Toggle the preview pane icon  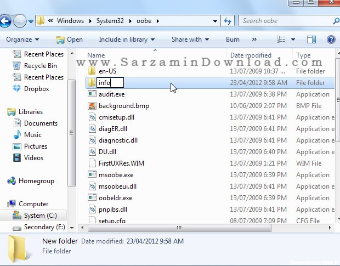click(x=311, y=39)
